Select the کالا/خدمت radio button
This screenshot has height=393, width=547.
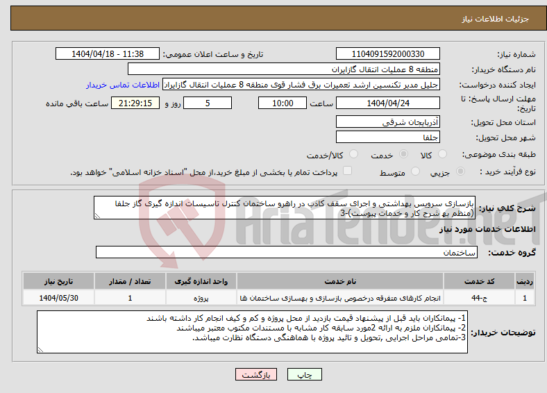(353, 154)
